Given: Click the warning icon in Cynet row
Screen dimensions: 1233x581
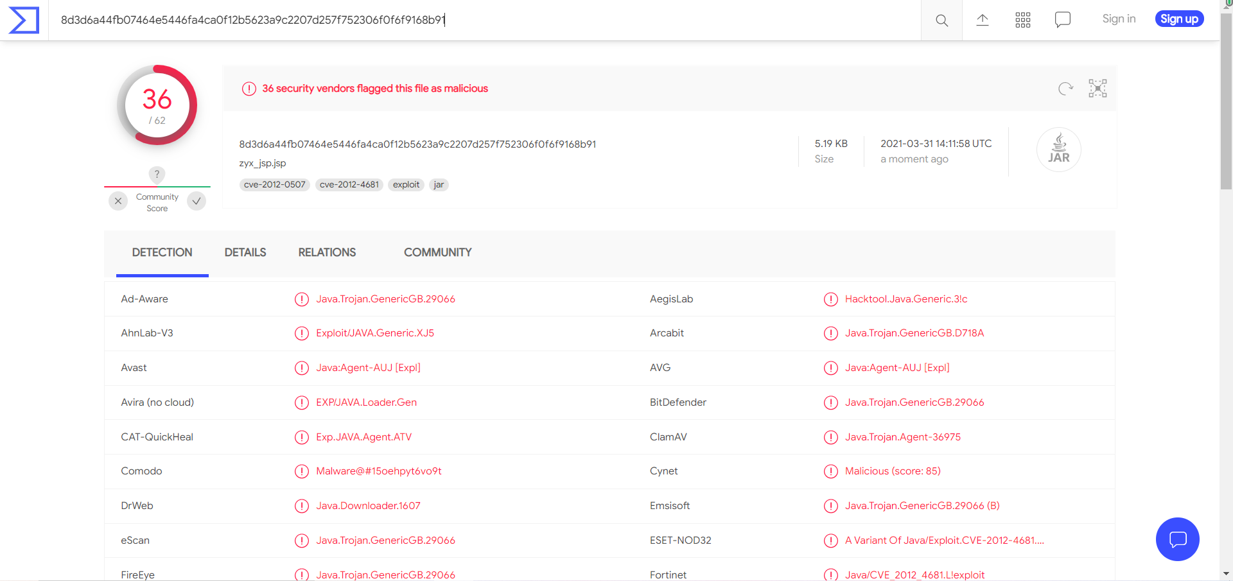Looking at the screenshot, I should 831,471.
